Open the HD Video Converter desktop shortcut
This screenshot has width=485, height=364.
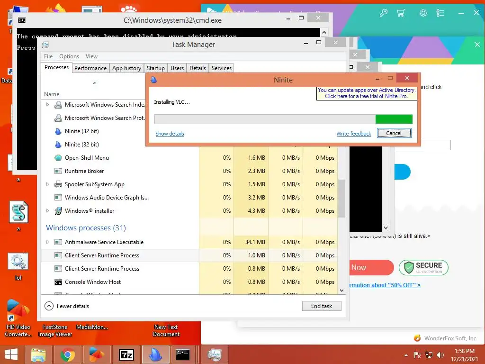[x=18, y=318]
